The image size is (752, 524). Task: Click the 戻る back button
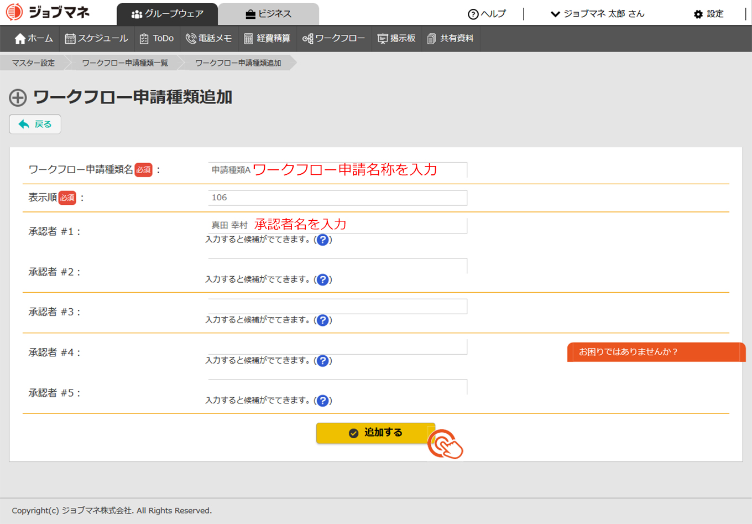tap(35, 124)
